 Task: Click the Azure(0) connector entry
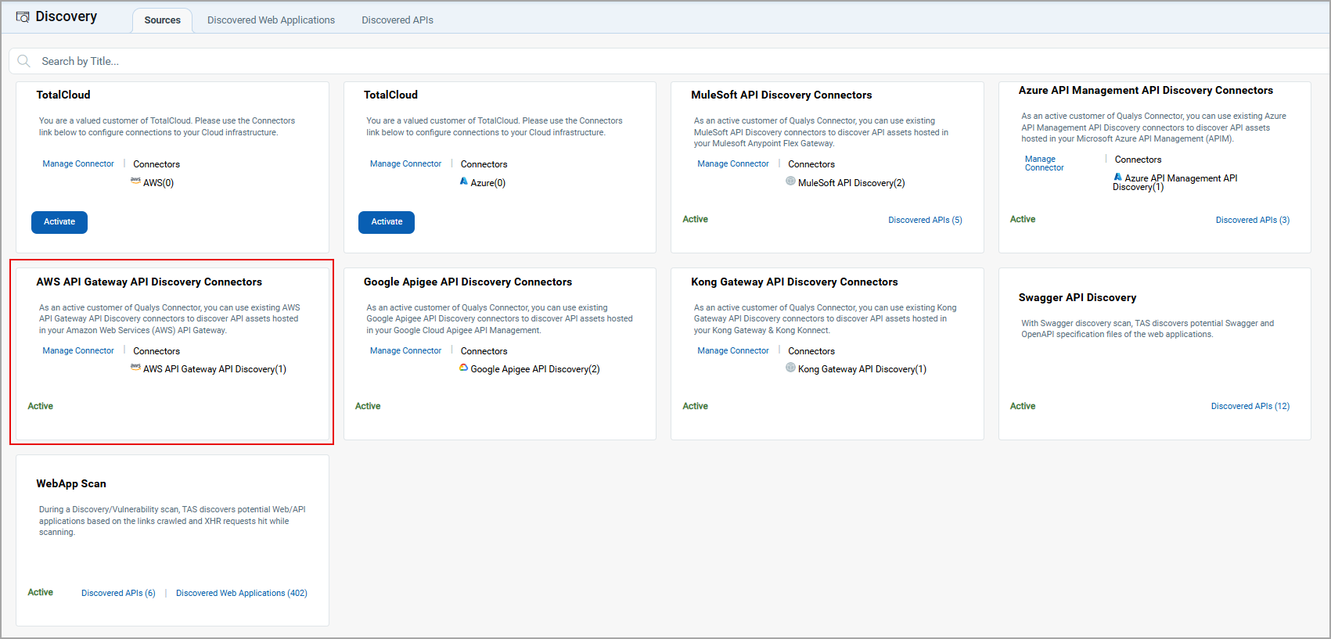coord(488,183)
